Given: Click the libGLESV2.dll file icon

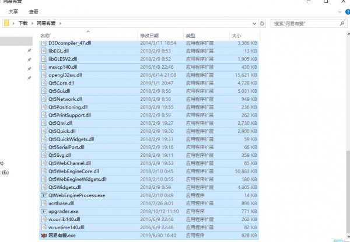Looking at the screenshot, I should pos(44,59).
